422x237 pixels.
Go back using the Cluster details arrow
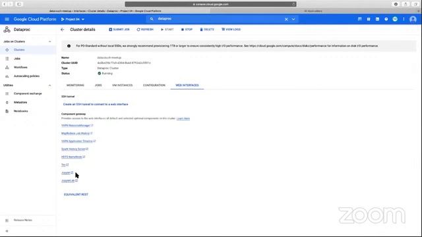coord(63,30)
